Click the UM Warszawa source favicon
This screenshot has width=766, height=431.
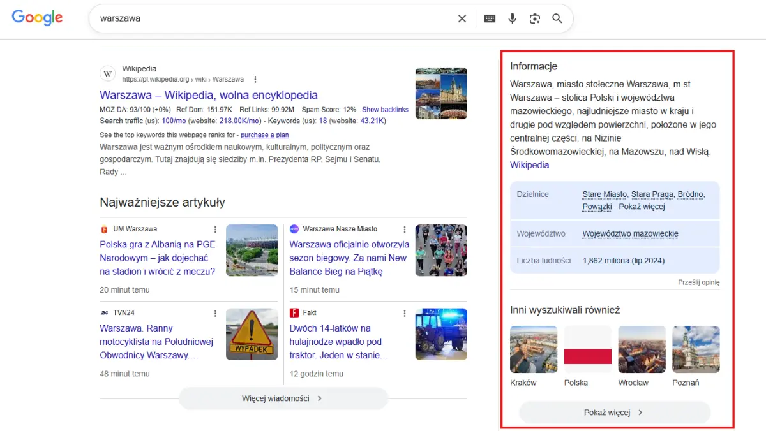click(x=104, y=229)
